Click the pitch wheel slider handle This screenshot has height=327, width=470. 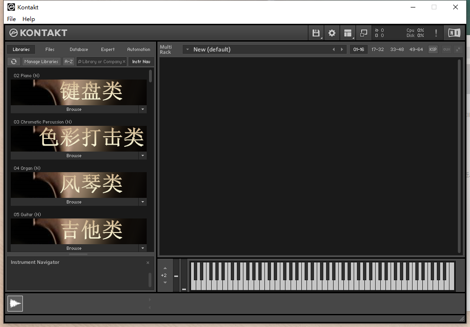176,276
